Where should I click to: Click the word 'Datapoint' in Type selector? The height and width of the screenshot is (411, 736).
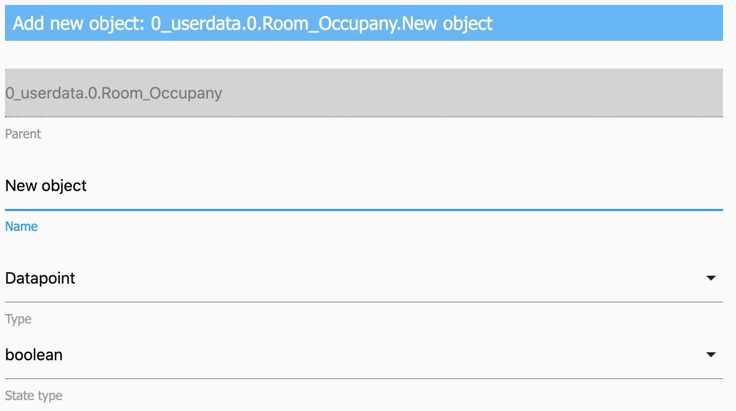tap(40, 278)
